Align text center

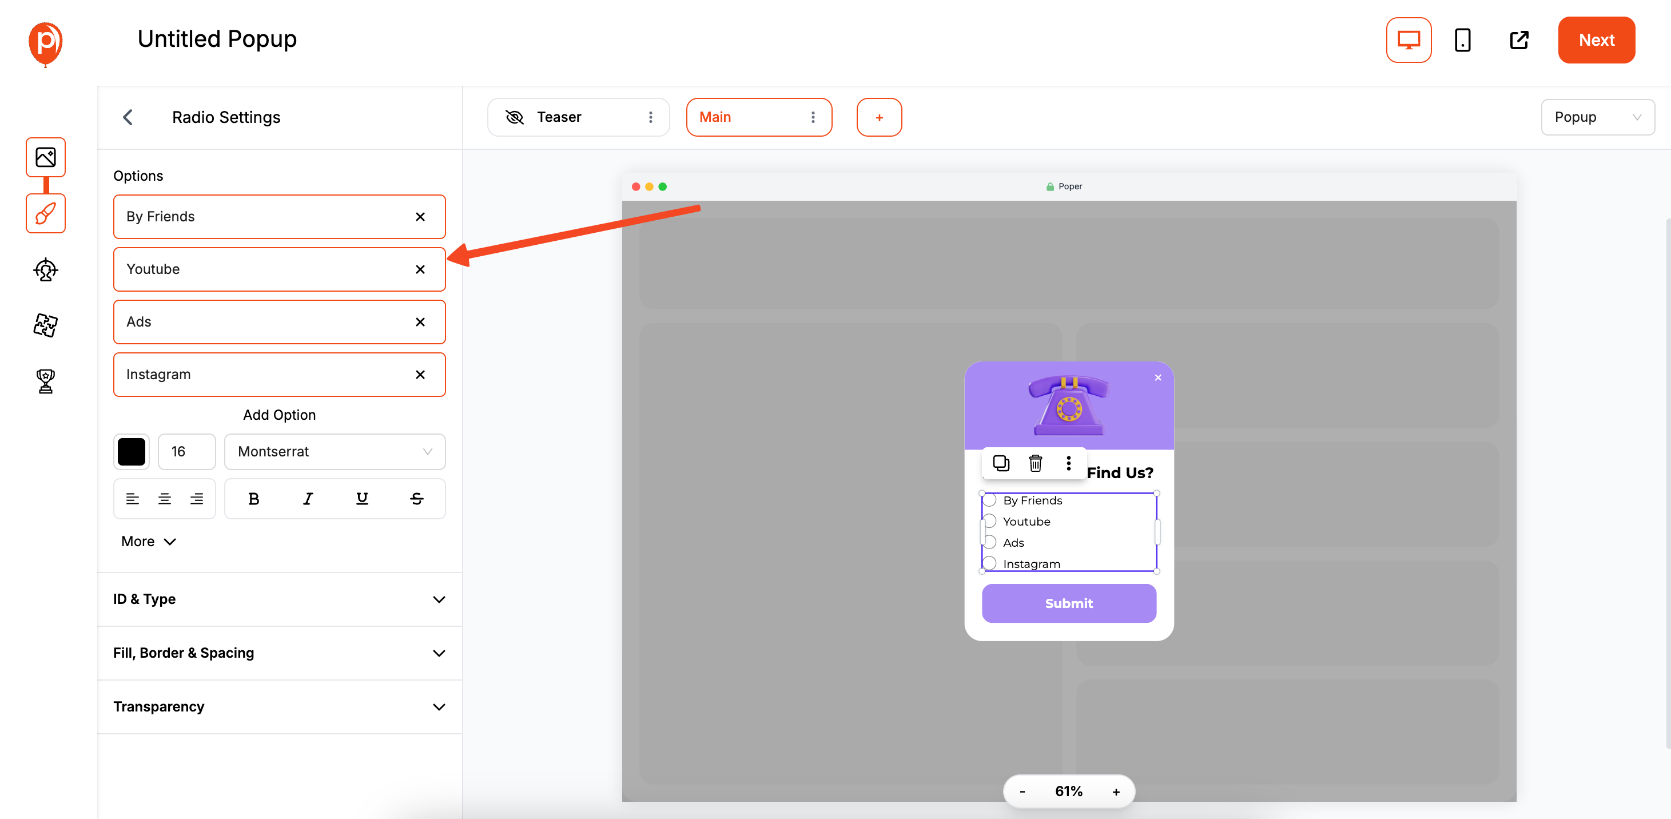point(165,498)
